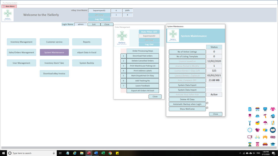Uncheck the Show WelCome checkbox

point(207,108)
